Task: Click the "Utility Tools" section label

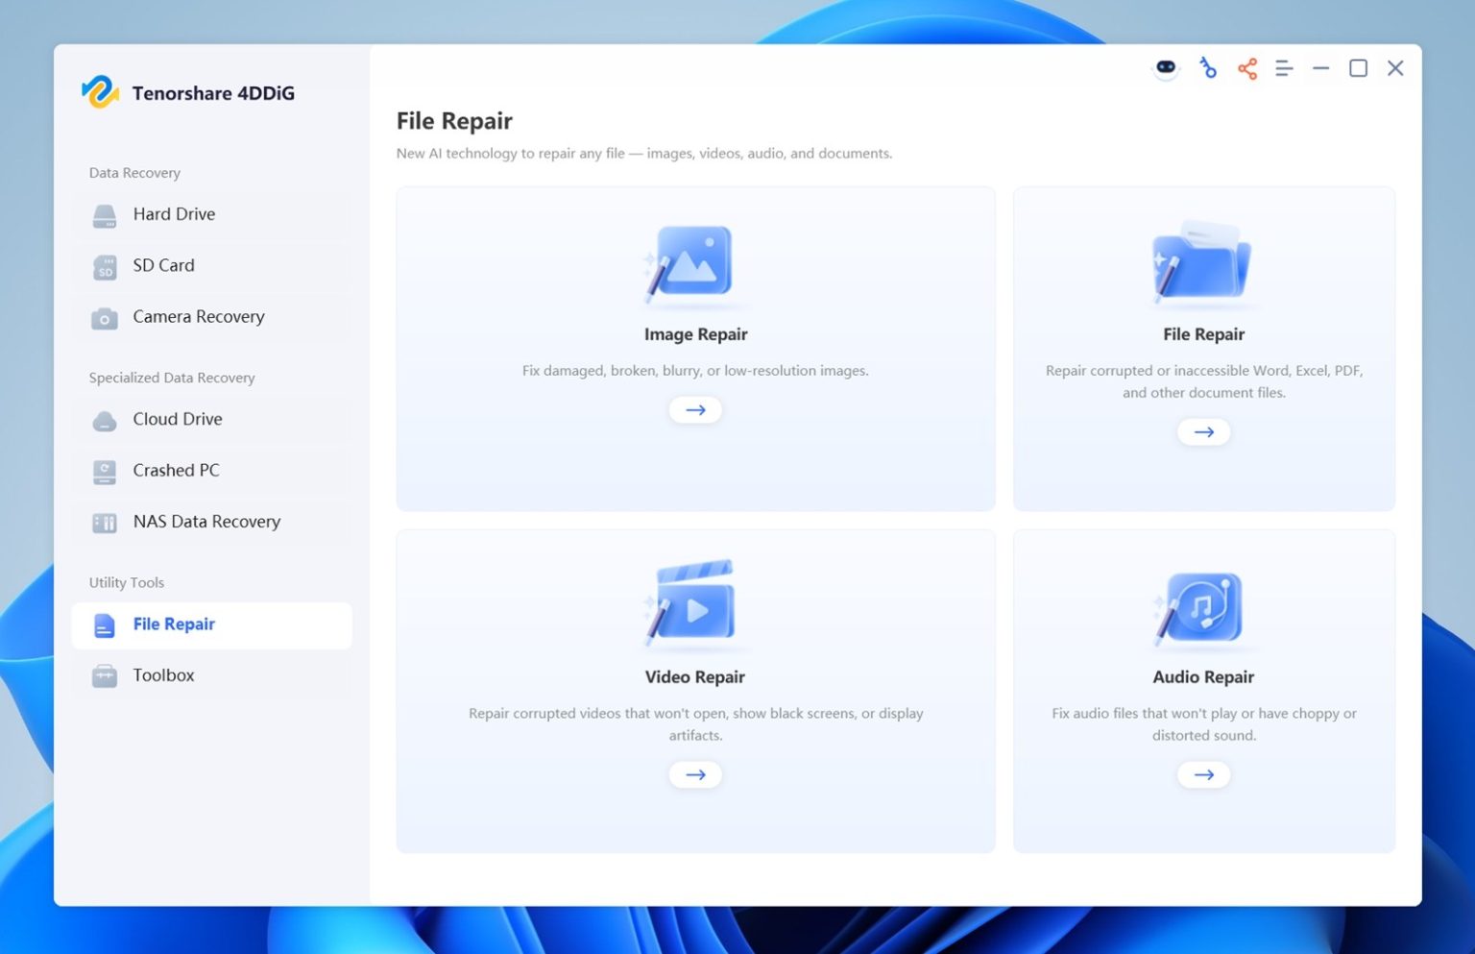Action: pos(127,582)
